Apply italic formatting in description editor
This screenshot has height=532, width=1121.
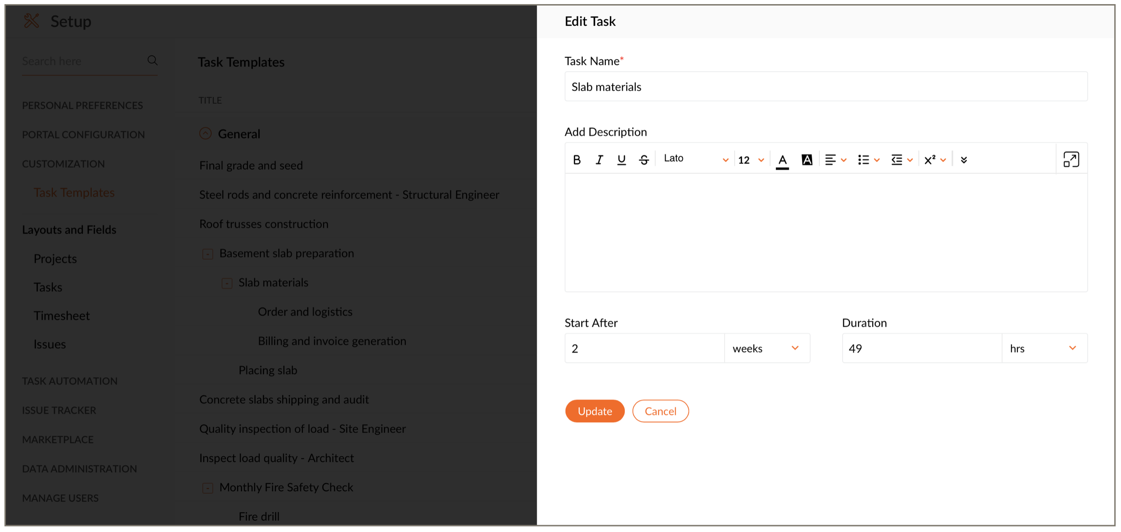point(599,160)
